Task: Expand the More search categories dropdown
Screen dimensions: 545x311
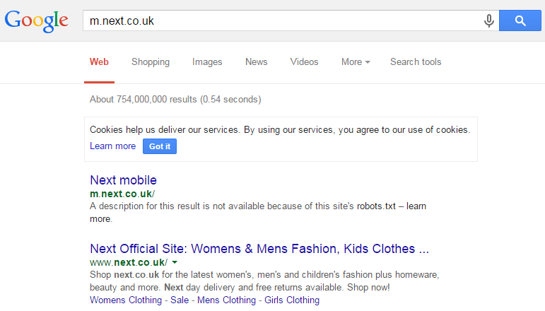Action: click(x=356, y=62)
